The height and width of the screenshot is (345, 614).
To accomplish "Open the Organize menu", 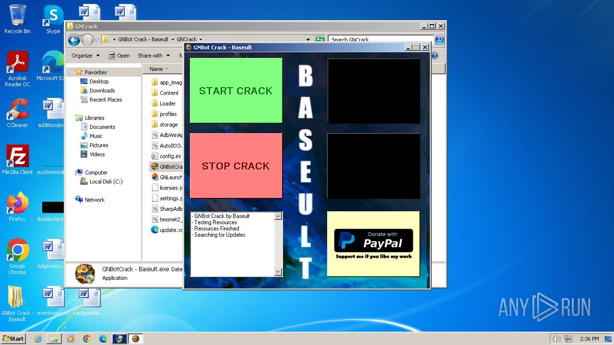I will click(85, 56).
